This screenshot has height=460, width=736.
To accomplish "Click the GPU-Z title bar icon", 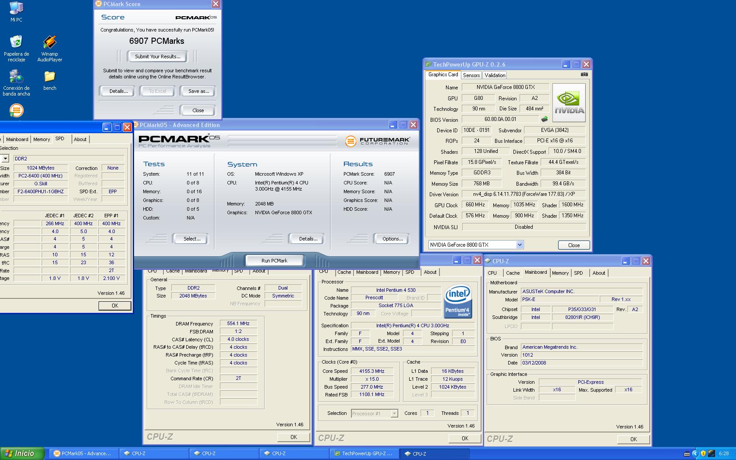I will pos(428,64).
